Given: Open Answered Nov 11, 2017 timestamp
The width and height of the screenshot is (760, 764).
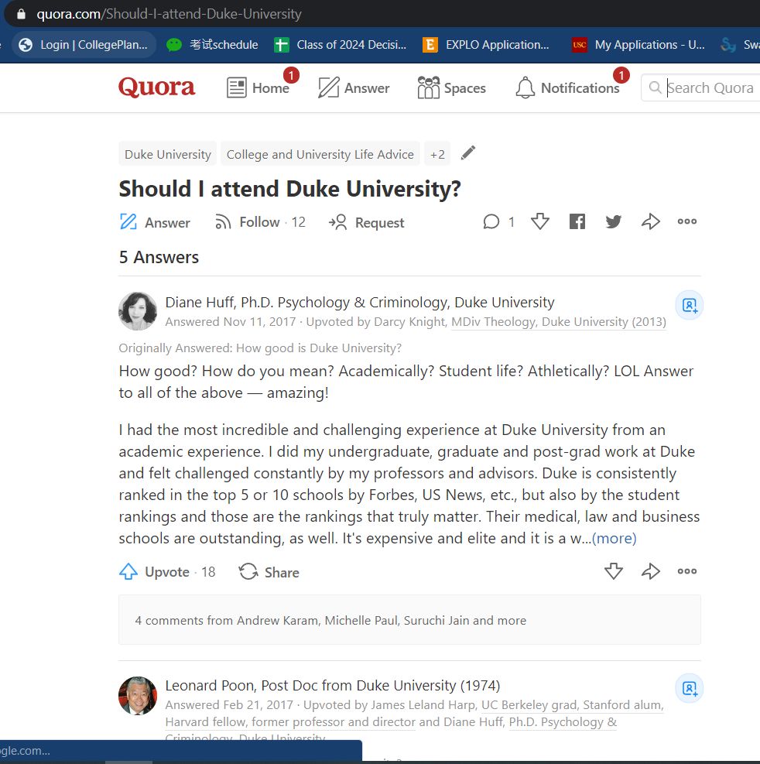Looking at the screenshot, I should (231, 321).
